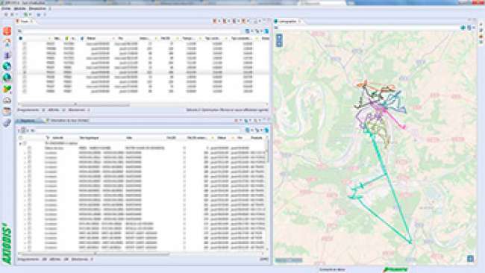
Task: Switch to the Cartographie tab
Action: 288,22
